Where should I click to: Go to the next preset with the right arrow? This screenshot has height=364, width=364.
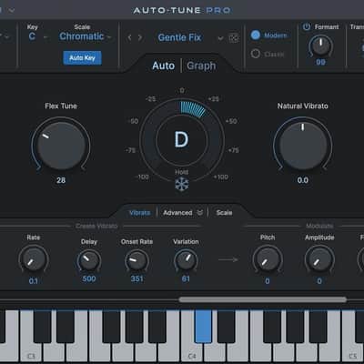(140, 37)
